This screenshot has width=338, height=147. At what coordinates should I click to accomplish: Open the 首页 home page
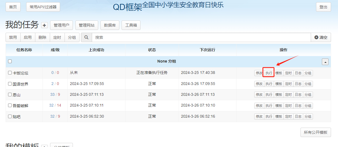pos(13,7)
